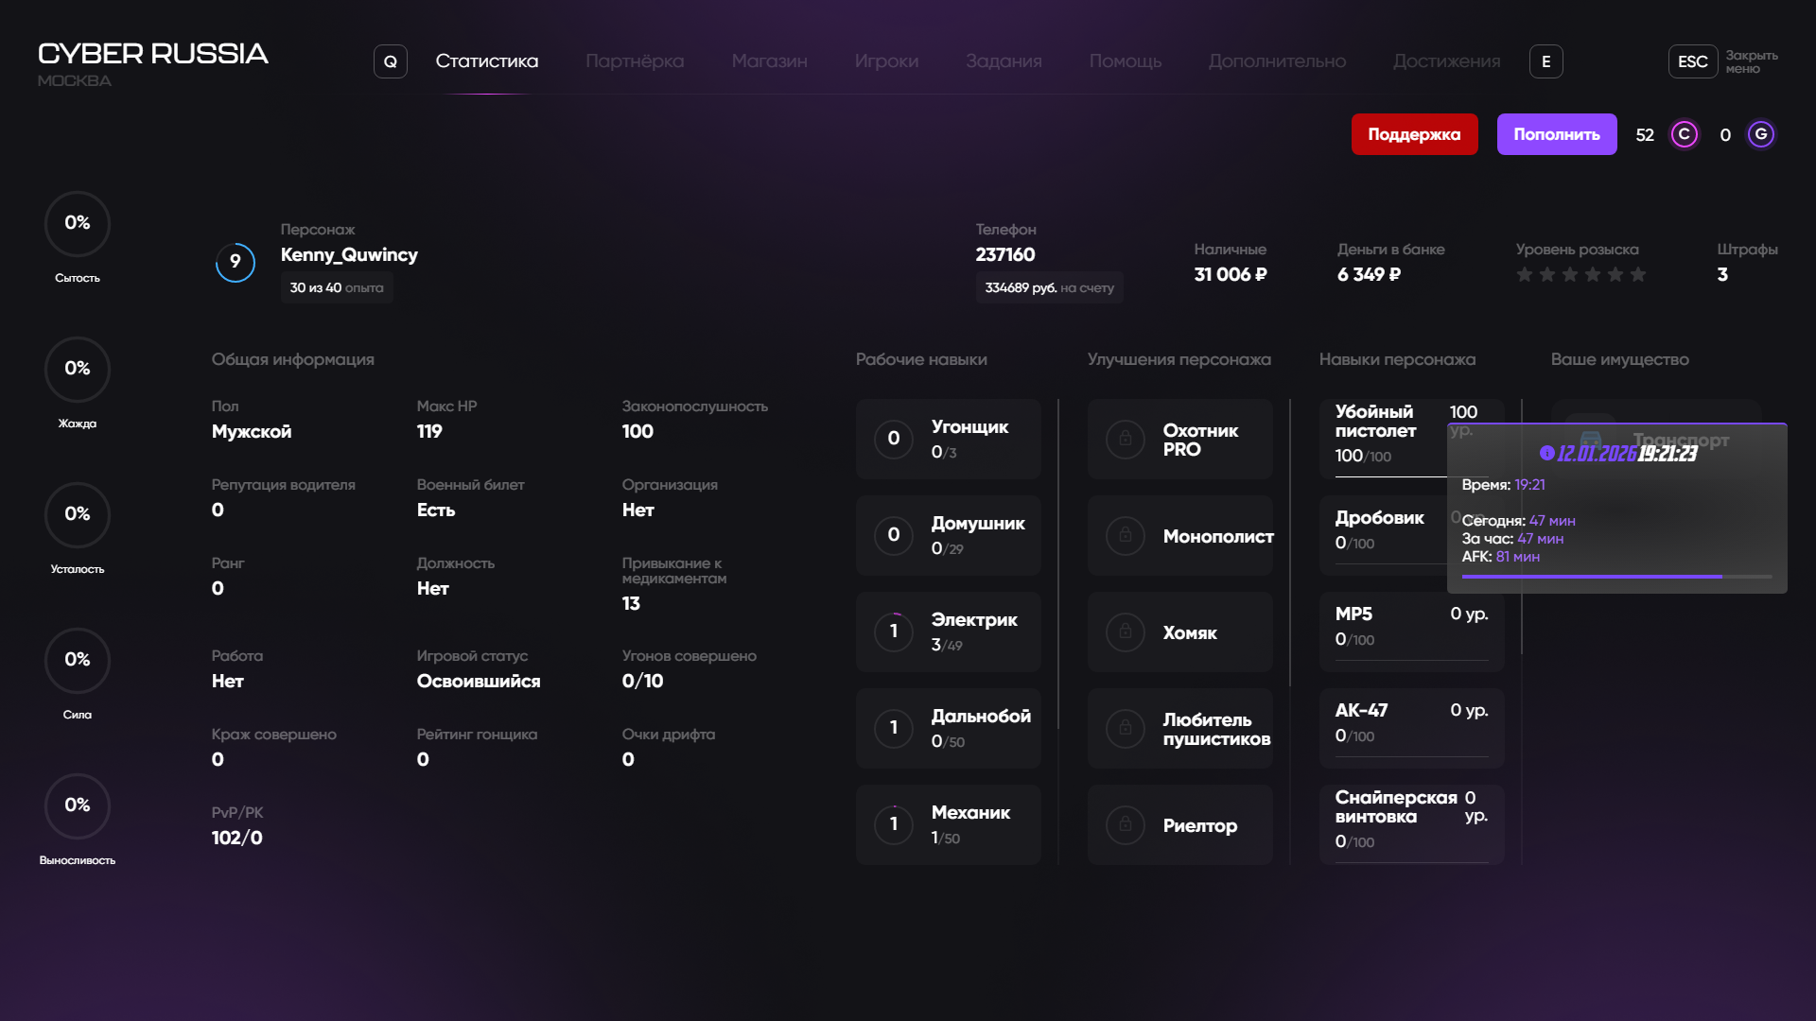Click the Хомяк upgrade lock icon
The width and height of the screenshot is (1816, 1021).
pyautogui.click(x=1126, y=632)
